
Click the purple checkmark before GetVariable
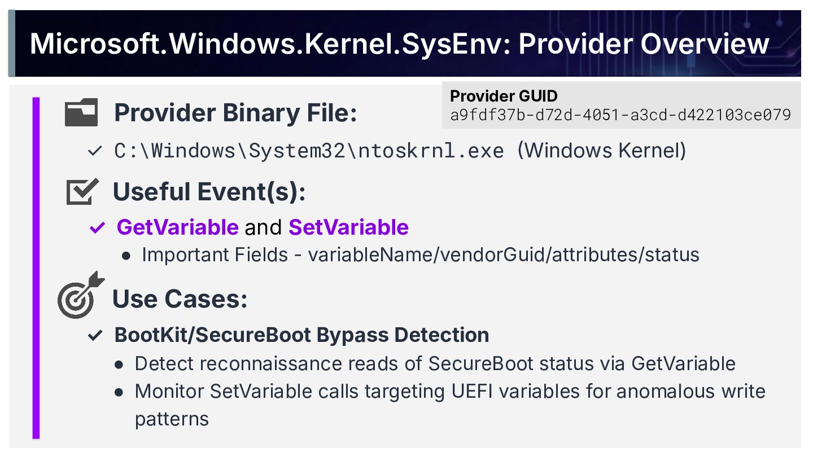(x=97, y=228)
